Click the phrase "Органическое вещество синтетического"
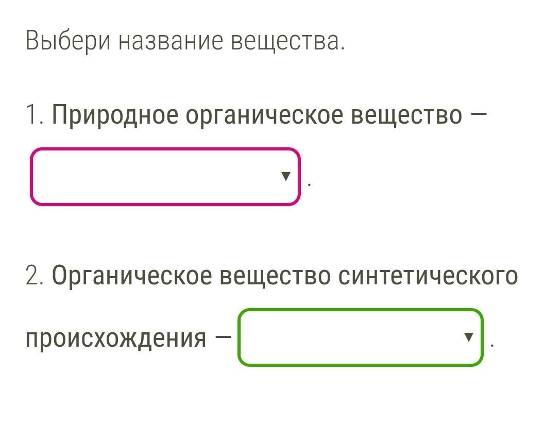 [284, 276]
